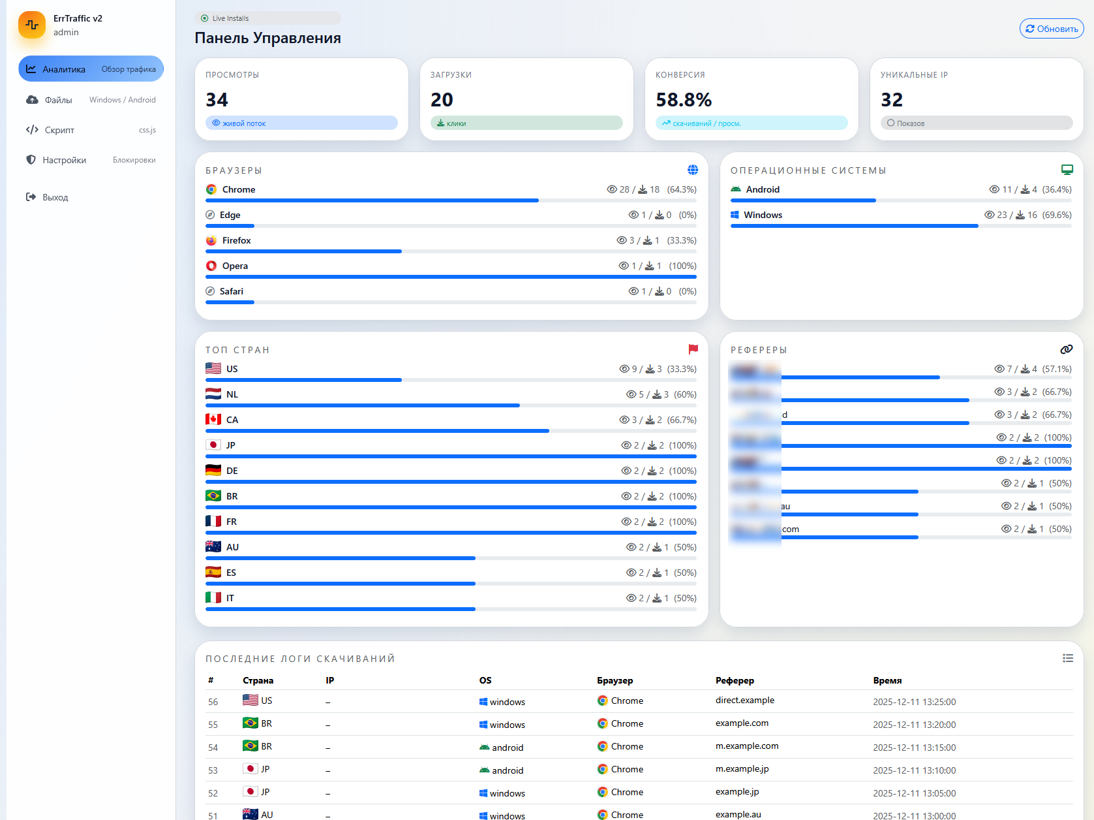1094x820 pixels.
Task: Click the Windows icon in Операционные системы
Action: pyautogui.click(x=737, y=214)
